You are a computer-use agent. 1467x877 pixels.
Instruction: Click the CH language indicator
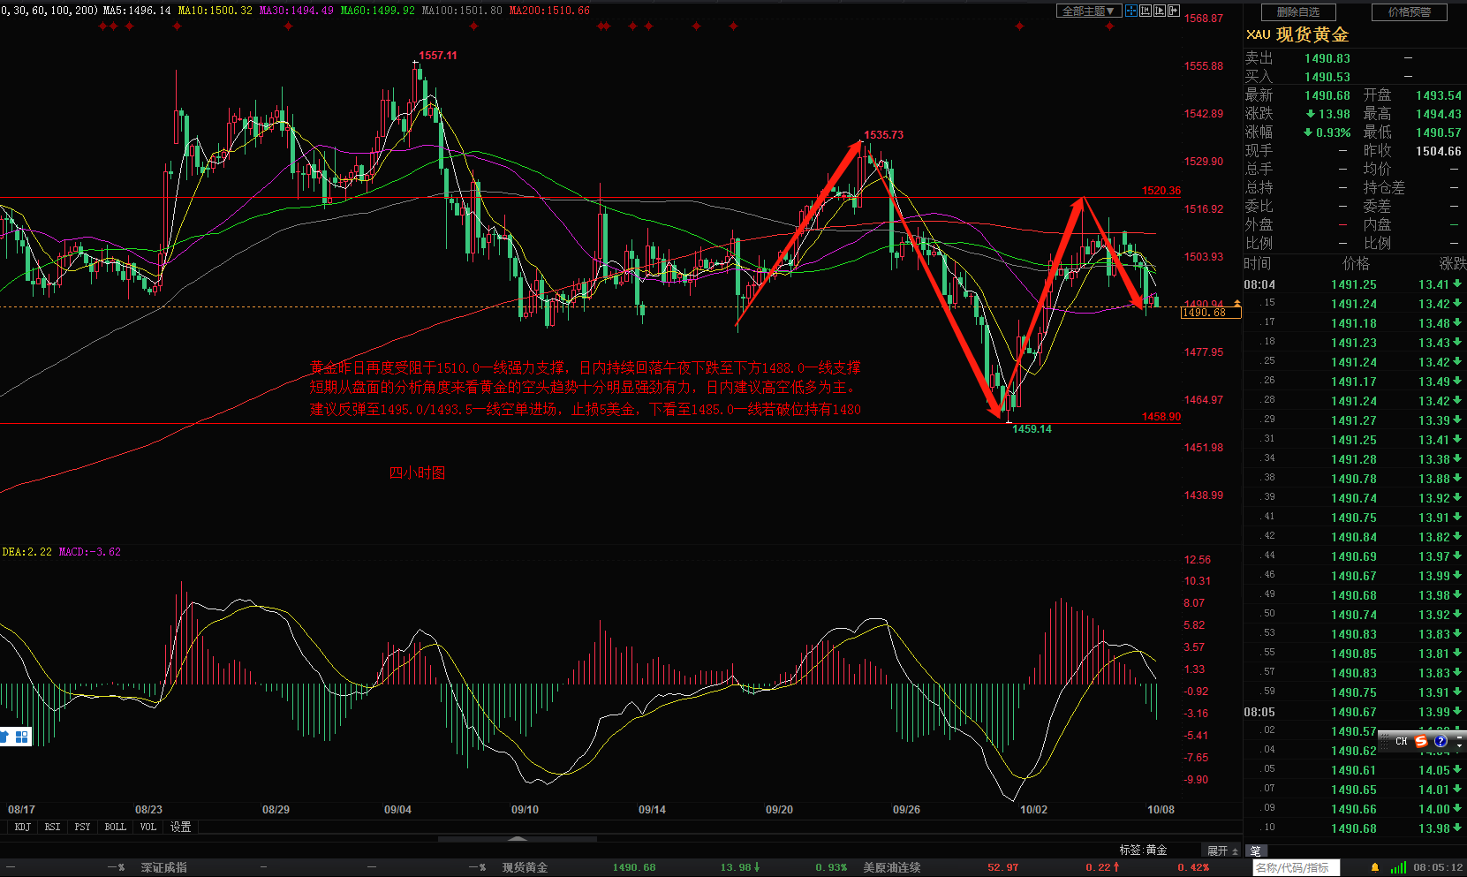coord(1402,741)
